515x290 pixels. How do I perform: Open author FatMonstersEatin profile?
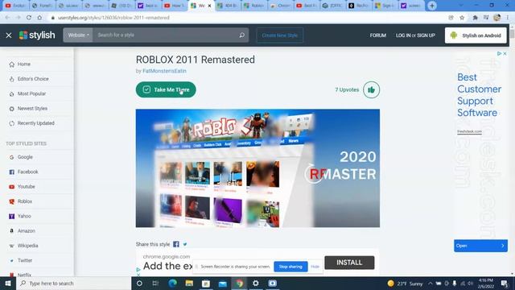(x=164, y=71)
